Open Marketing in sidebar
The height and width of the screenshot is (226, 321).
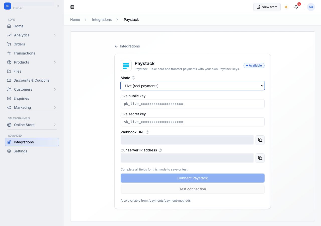click(x=32, y=107)
